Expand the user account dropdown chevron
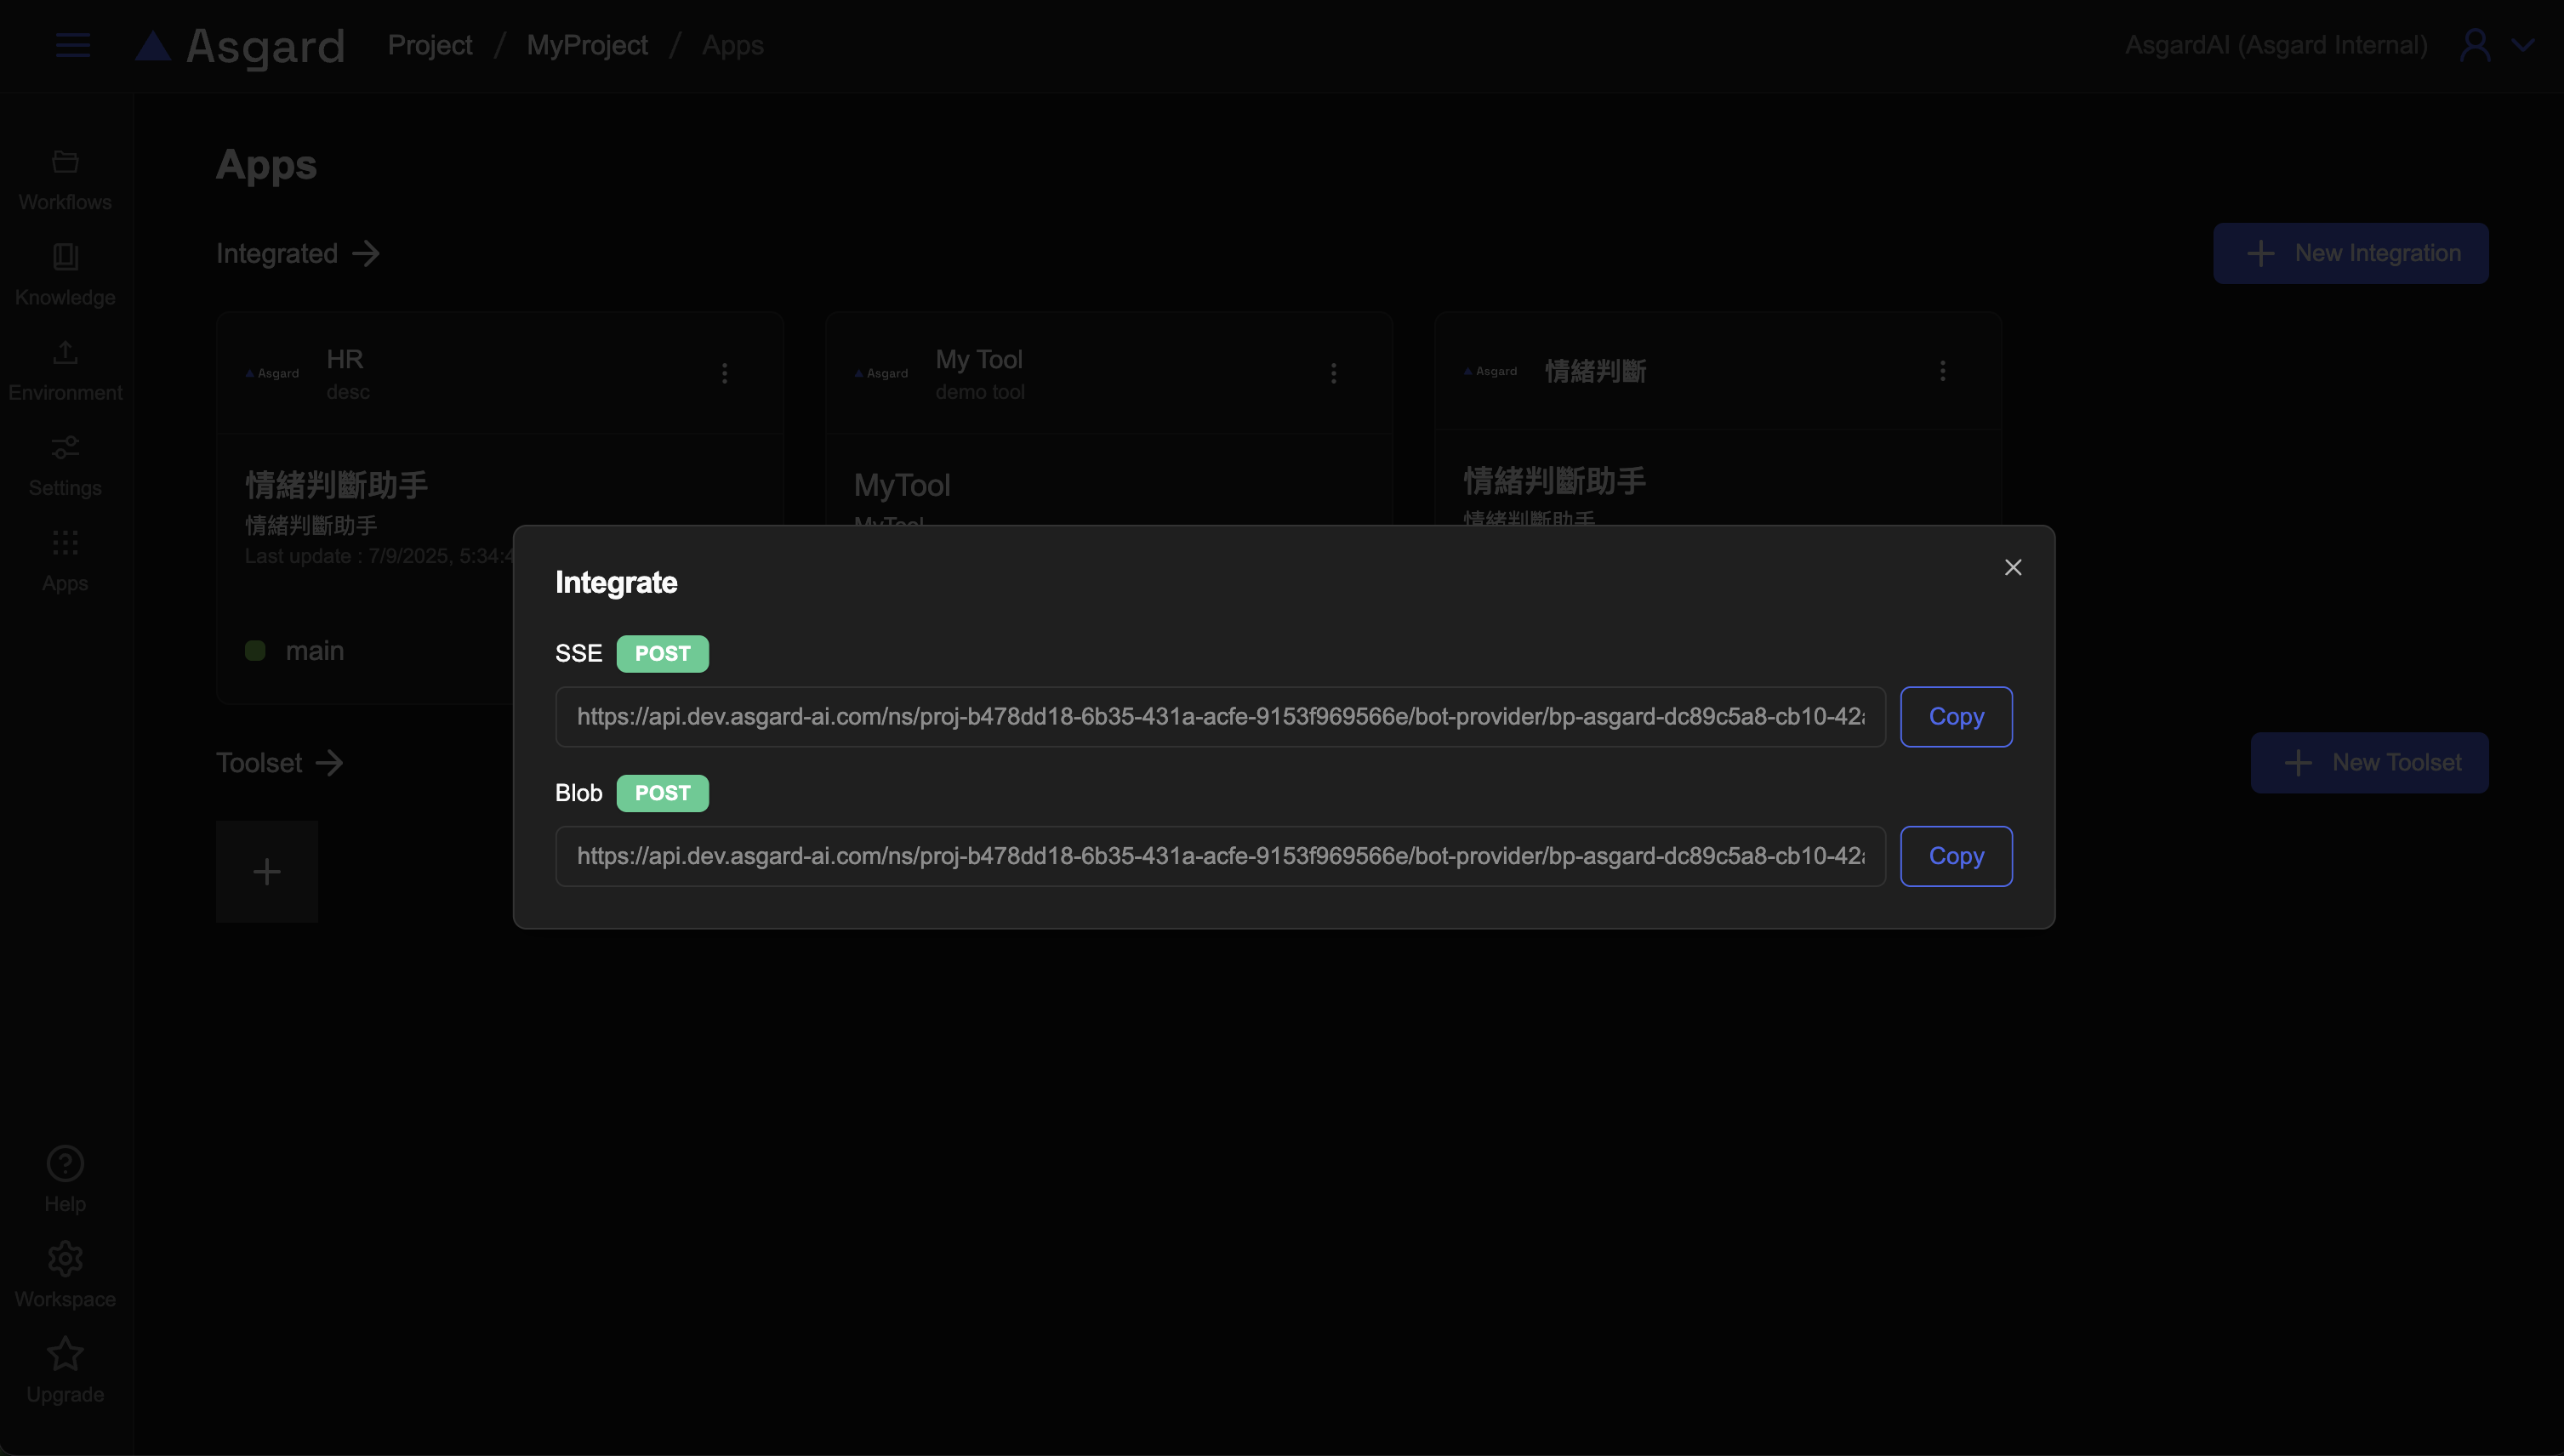The width and height of the screenshot is (2564, 1456). click(2522, 45)
